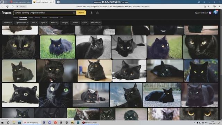Open the Переводчик tab
Viewport: 222px width, 125px height.
(53, 17)
